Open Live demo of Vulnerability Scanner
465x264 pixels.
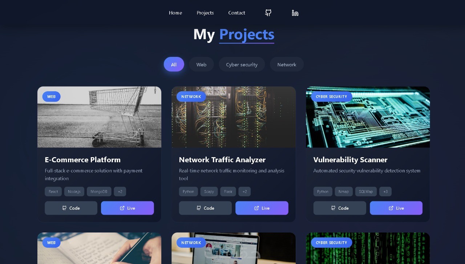click(x=396, y=208)
